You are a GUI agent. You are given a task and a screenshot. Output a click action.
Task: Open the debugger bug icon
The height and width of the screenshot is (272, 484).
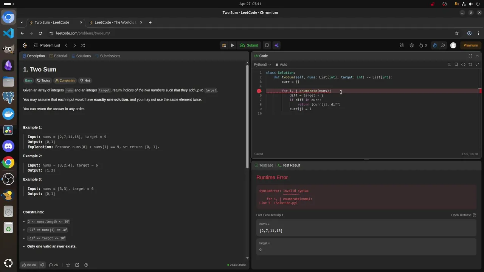pyautogui.click(x=224, y=45)
